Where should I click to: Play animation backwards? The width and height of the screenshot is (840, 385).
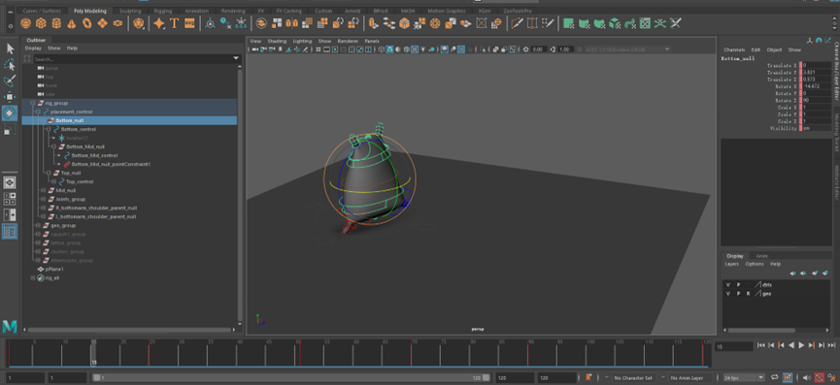[x=791, y=345]
